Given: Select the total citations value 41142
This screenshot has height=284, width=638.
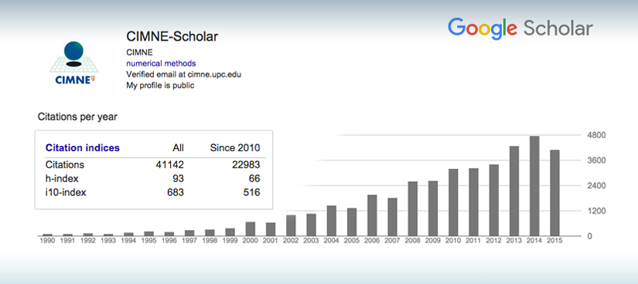Looking at the screenshot, I should 169,165.
